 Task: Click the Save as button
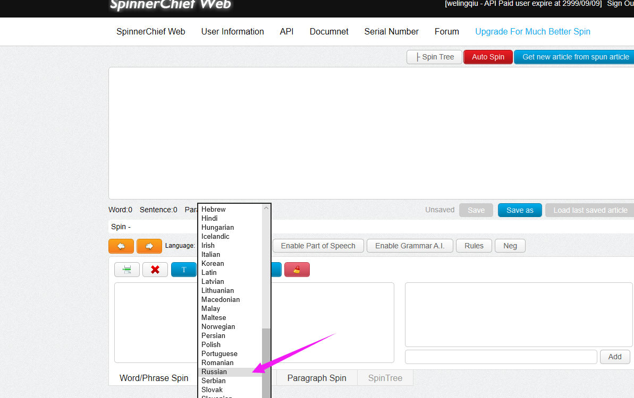coord(520,210)
